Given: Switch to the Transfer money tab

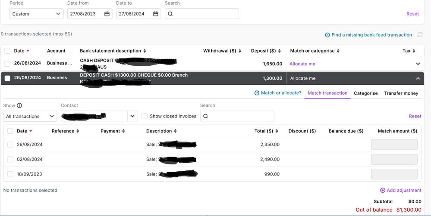Looking at the screenshot, I should point(401,93).
